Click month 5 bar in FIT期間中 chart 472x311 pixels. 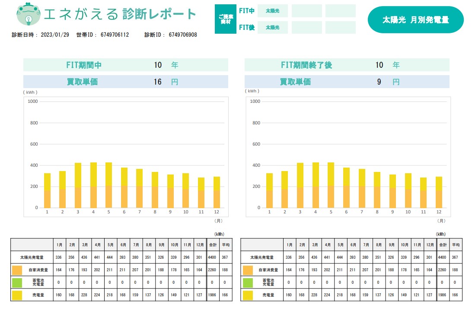click(x=108, y=185)
